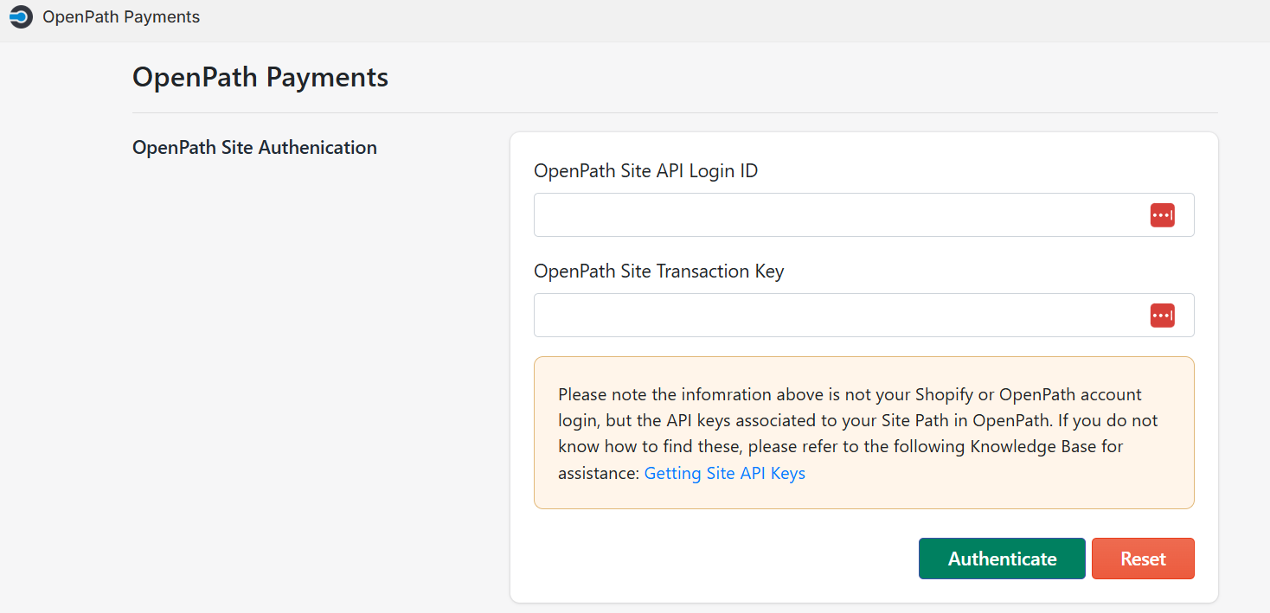
Task: Click the "OpenPath Payments" header bar title
Action: tap(121, 16)
